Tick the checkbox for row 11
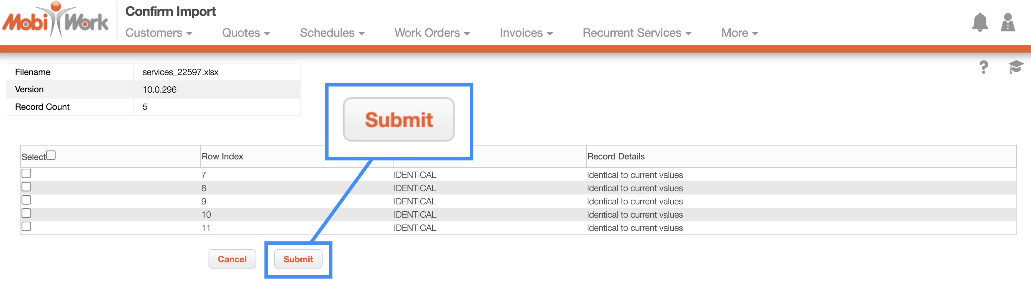The width and height of the screenshot is (1031, 297). pos(27,226)
